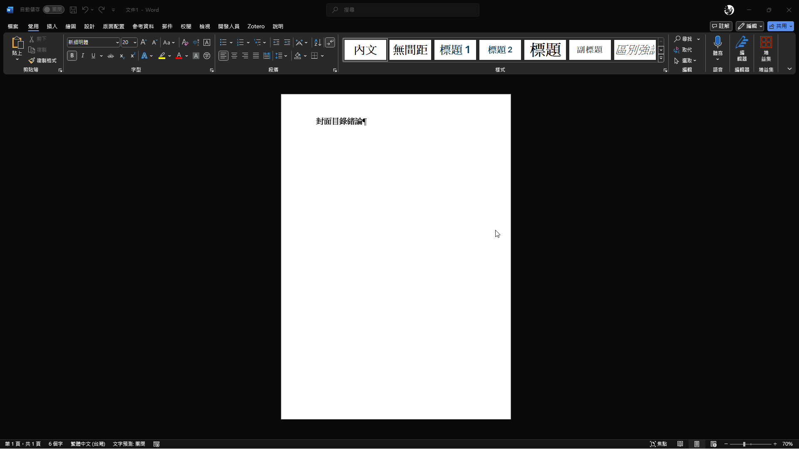This screenshot has height=449, width=799.
Task: Click the Strikethrough icon
Action: coord(111,56)
